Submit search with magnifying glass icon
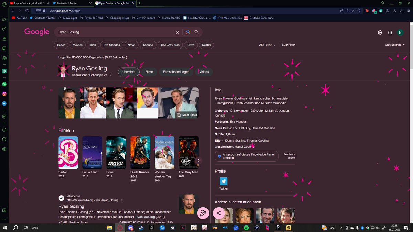Screen dimensions: 413x232 tap(197, 32)
